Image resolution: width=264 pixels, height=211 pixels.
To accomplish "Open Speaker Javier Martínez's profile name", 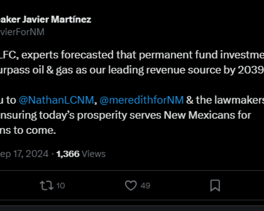I will [46, 19].
